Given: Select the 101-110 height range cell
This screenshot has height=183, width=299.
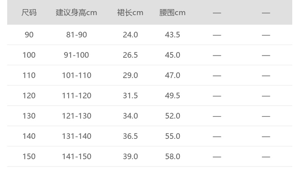Looking at the screenshot, I should click(76, 75).
